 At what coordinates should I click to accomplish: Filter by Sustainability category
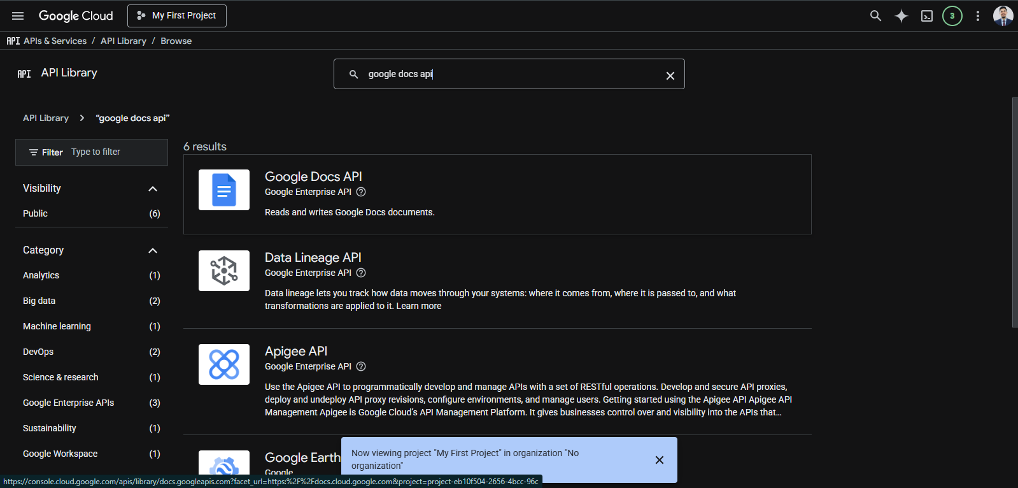pyautogui.click(x=92, y=428)
